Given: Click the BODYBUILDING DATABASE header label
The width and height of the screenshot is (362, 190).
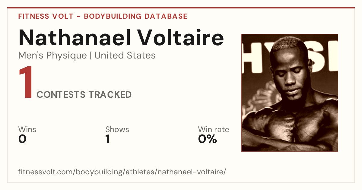Looking at the screenshot, I should (136, 16).
